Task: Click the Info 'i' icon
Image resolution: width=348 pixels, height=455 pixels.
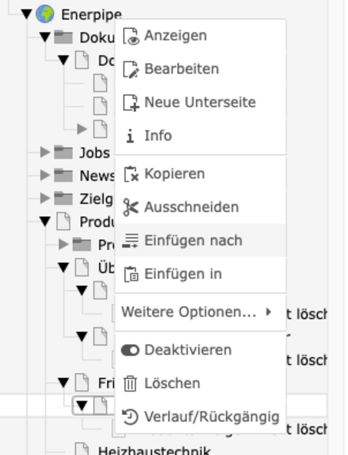Action: [x=130, y=136]
